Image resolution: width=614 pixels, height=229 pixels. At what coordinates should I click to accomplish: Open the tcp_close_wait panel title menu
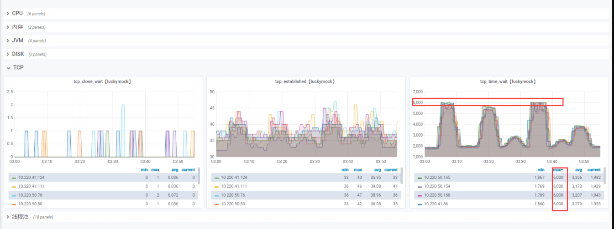[103, 81]
